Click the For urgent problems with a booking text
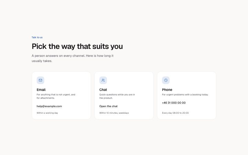 tap(185, 95)
